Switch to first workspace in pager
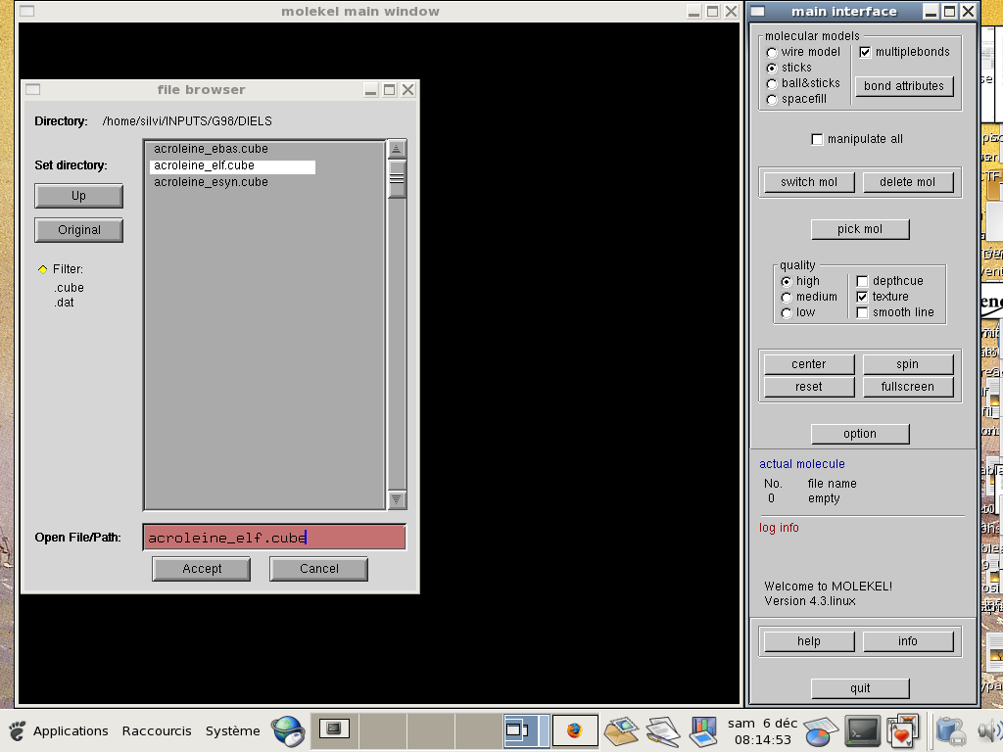This screenshot has height=752, width=1003. coord(334,730)
